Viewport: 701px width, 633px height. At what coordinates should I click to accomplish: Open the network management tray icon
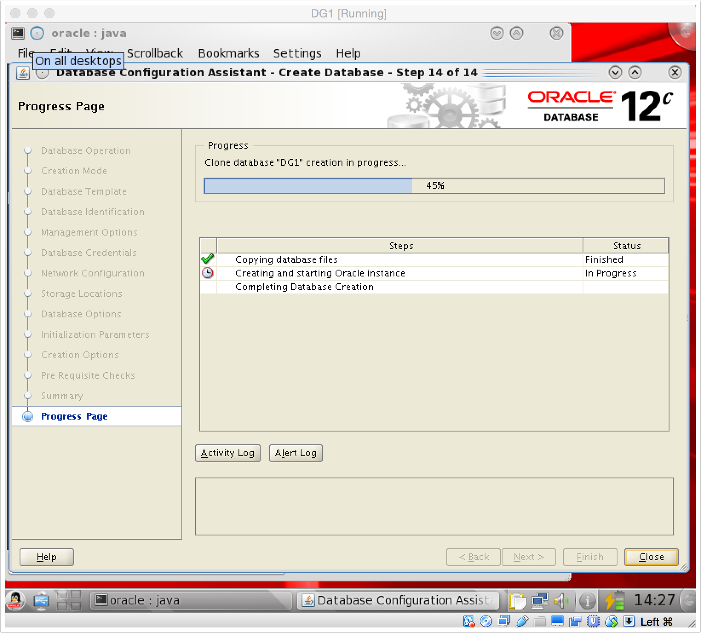pyautogui.click(x=540, y=601)
